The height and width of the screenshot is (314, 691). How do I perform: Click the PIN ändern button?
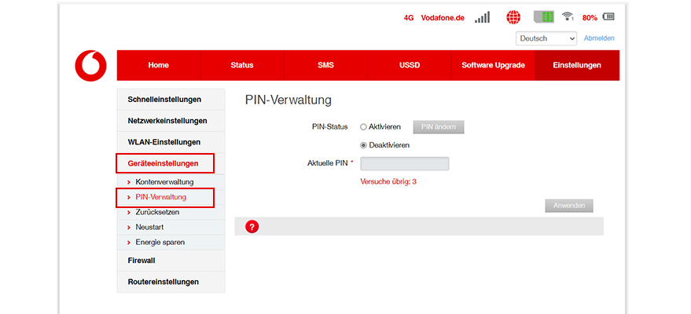click(439, 126)
